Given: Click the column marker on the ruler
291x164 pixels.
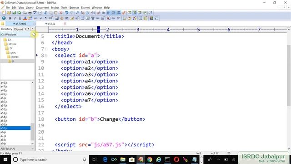Looking at the screenshot, I should (99, 29).
